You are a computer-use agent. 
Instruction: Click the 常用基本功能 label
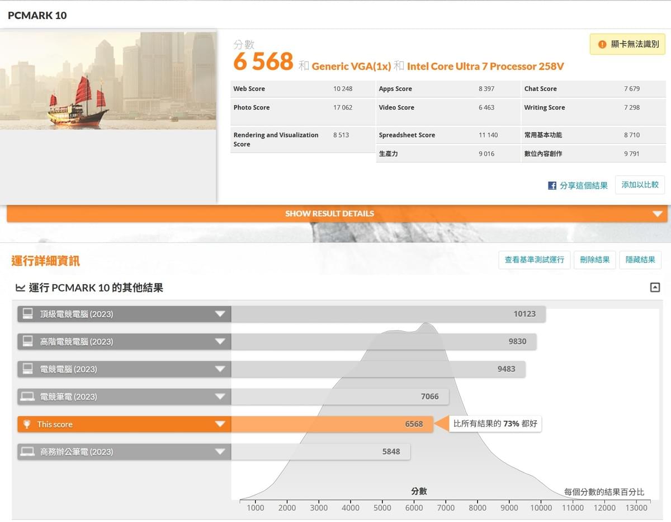[x=543, y=135]
